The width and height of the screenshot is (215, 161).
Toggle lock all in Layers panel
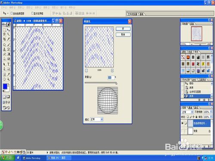(x=197, y=117)
